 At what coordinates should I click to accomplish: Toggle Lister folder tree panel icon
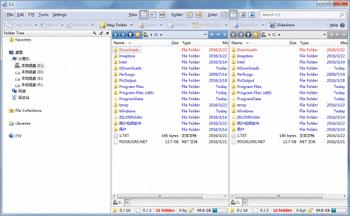click(243, 15)
